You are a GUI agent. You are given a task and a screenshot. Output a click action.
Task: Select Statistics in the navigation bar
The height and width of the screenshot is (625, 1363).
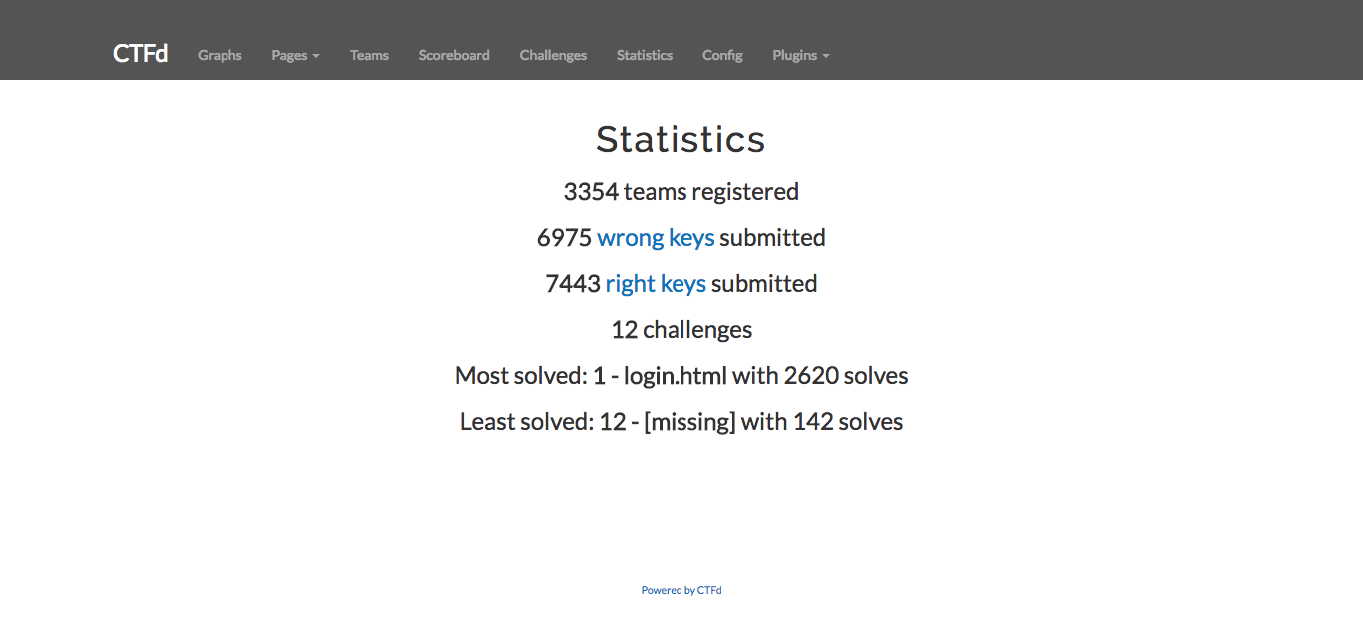pos(644,55)
